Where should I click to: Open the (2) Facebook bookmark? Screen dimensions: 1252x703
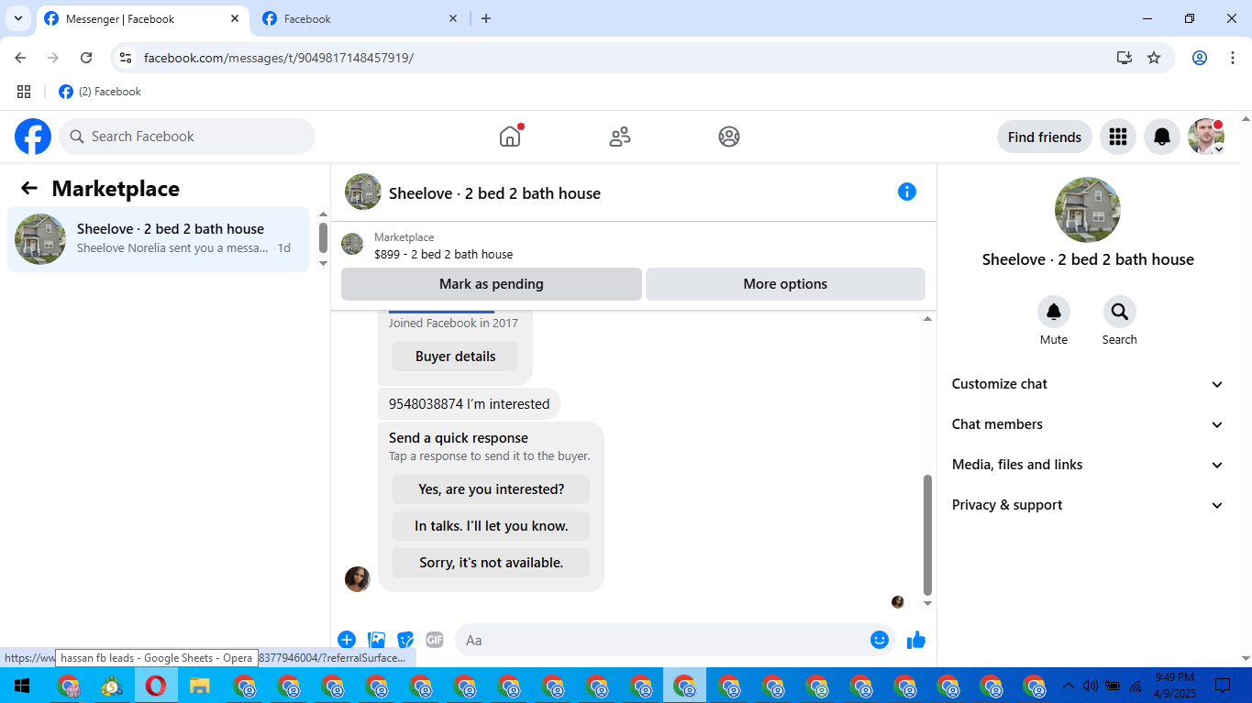pos(100,92)
